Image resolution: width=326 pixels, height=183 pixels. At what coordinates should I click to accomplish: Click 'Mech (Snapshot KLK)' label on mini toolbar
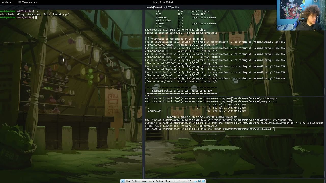pyautogui.click(x=182, y=181)
